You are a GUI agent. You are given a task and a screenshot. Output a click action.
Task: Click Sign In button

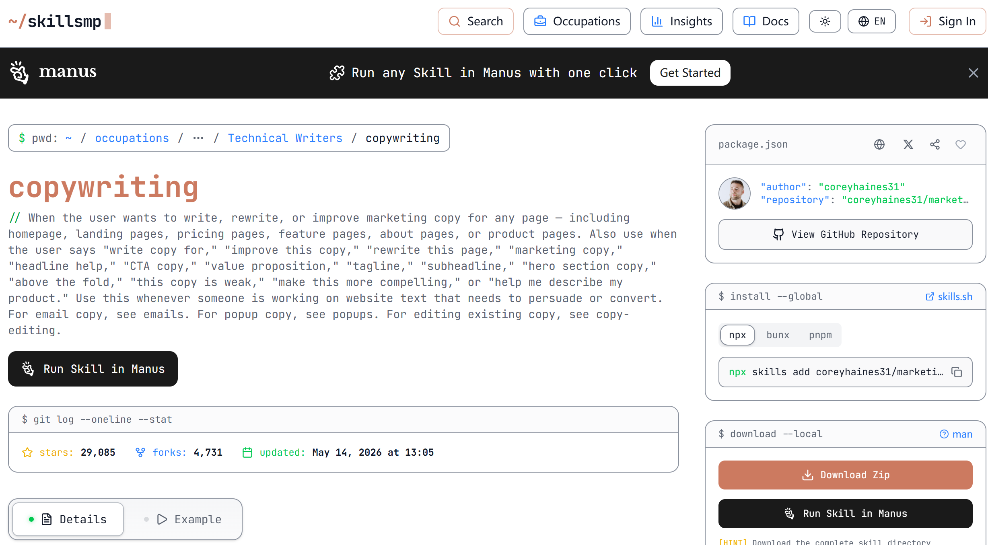[x=947, y=21]
